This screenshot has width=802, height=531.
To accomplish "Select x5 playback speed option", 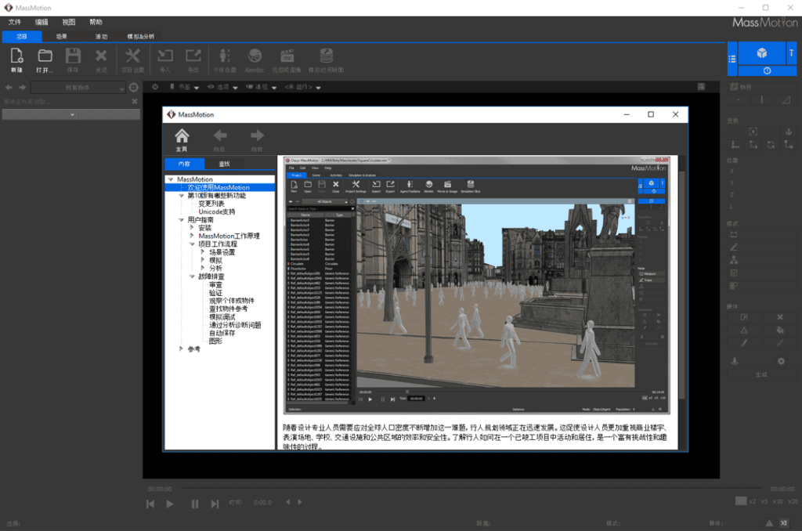I will (x=764, y=501).
